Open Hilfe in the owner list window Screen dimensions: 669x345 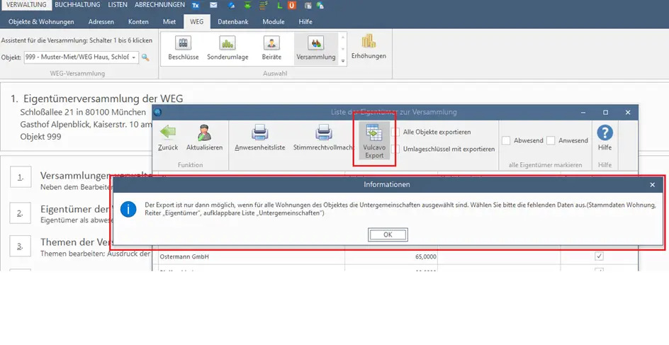(605, 137)
